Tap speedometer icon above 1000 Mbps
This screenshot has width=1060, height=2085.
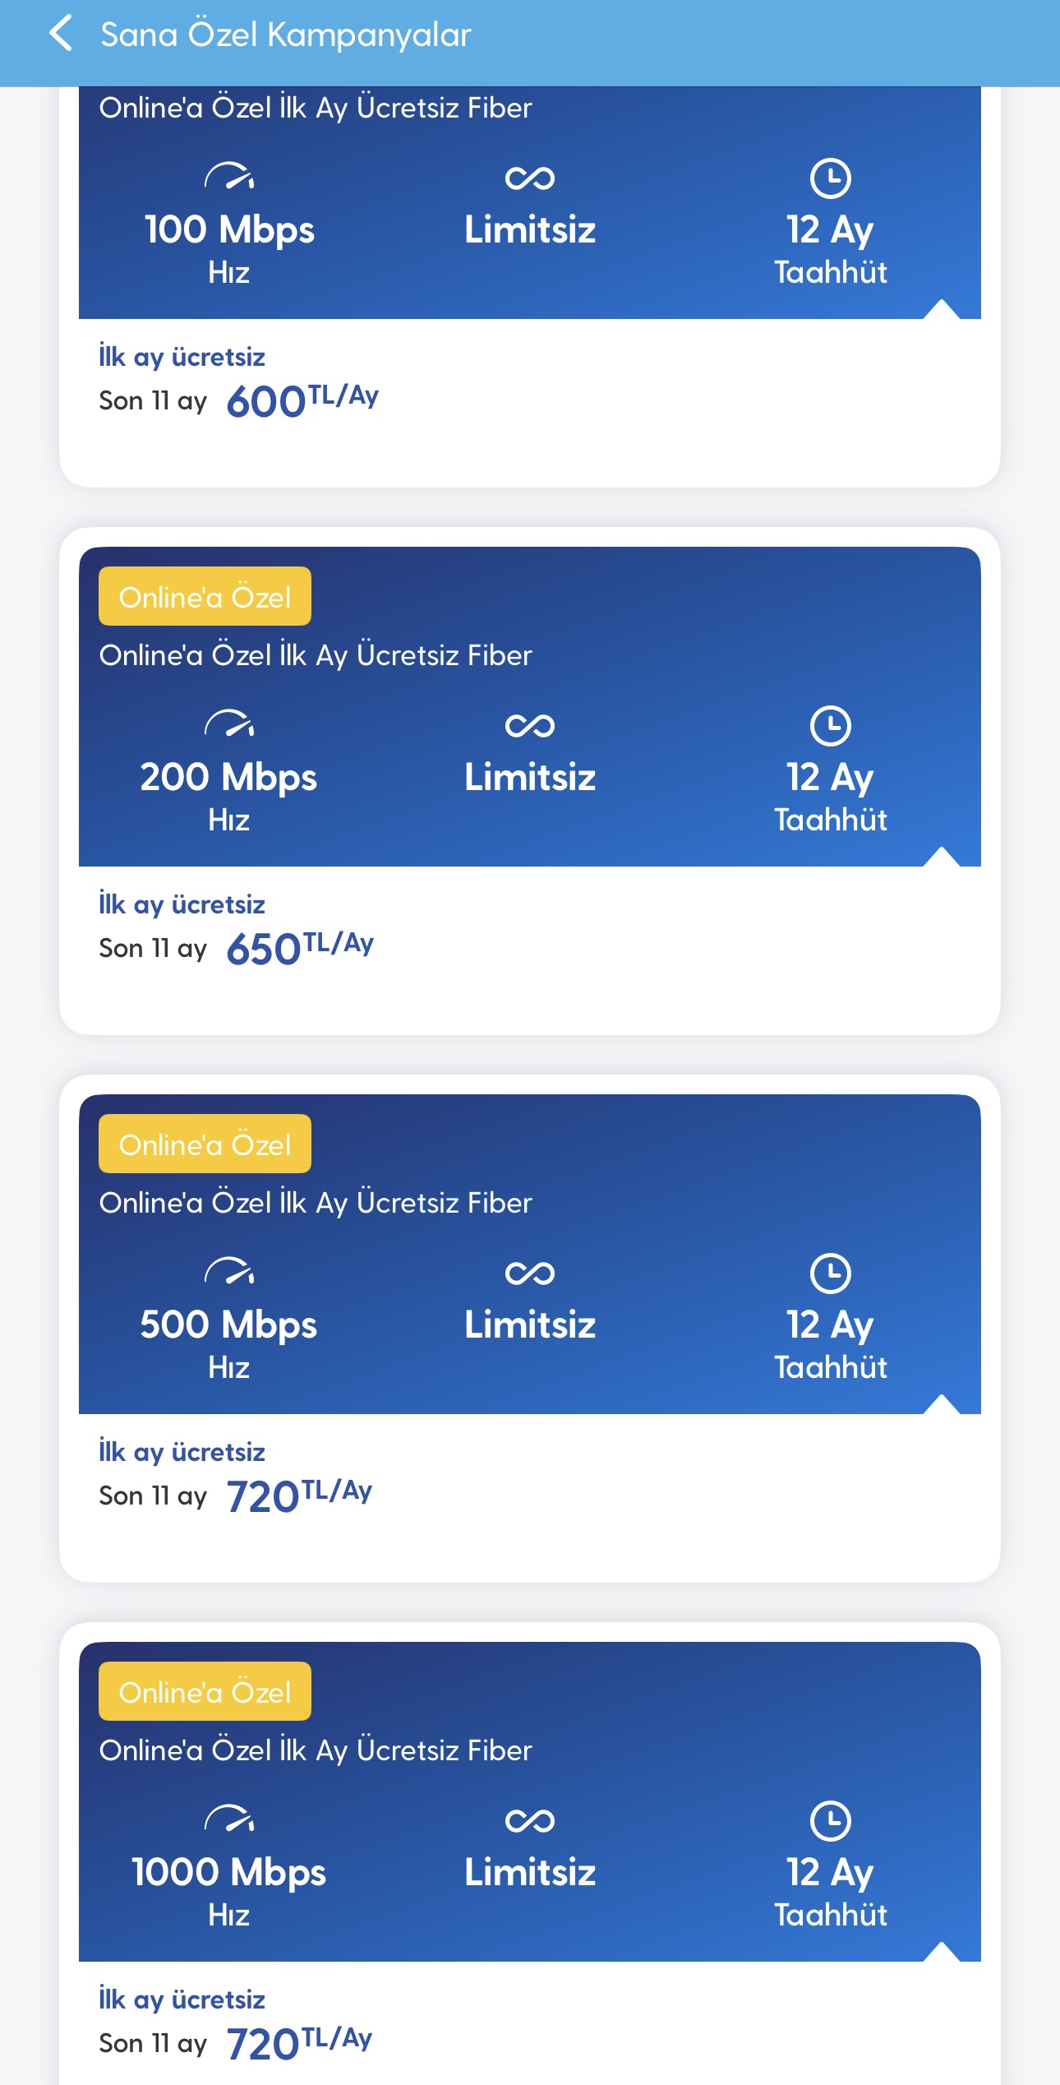point(229,1819)
